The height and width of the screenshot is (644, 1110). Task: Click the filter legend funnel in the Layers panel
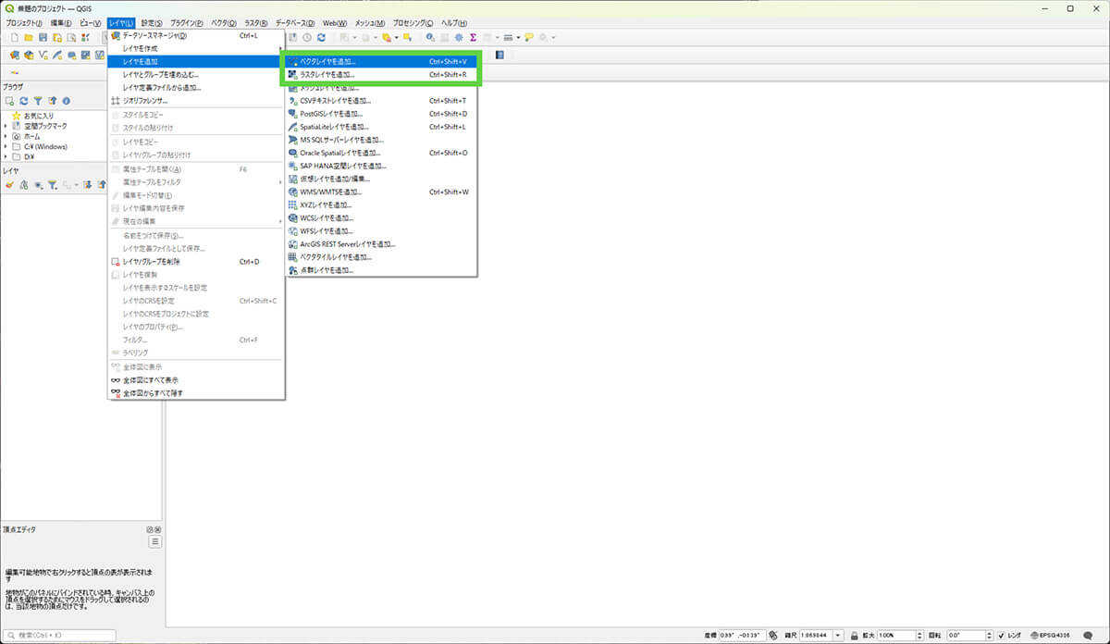[x=53, y=185]
